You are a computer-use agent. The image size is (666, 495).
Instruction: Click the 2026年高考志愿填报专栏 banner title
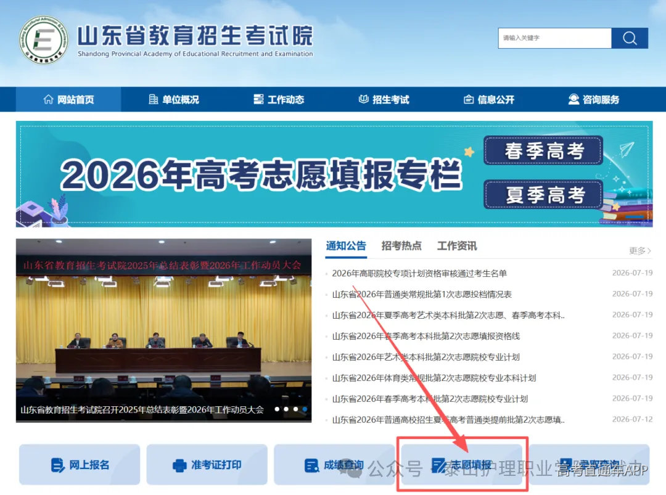click(261, 174)
